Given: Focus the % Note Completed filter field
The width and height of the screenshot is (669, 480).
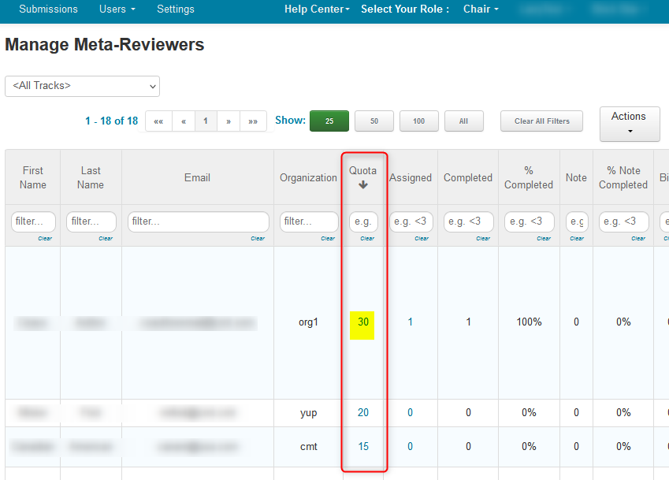Looking at the screenshot, I should pyautogui.click(x=624, y=221).
